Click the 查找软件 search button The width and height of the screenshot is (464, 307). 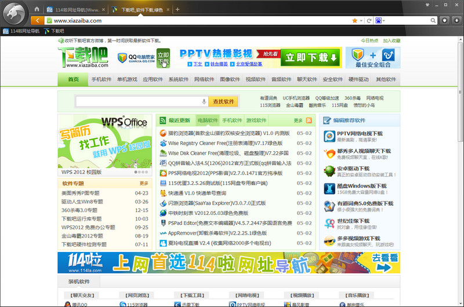click(223, 101)
